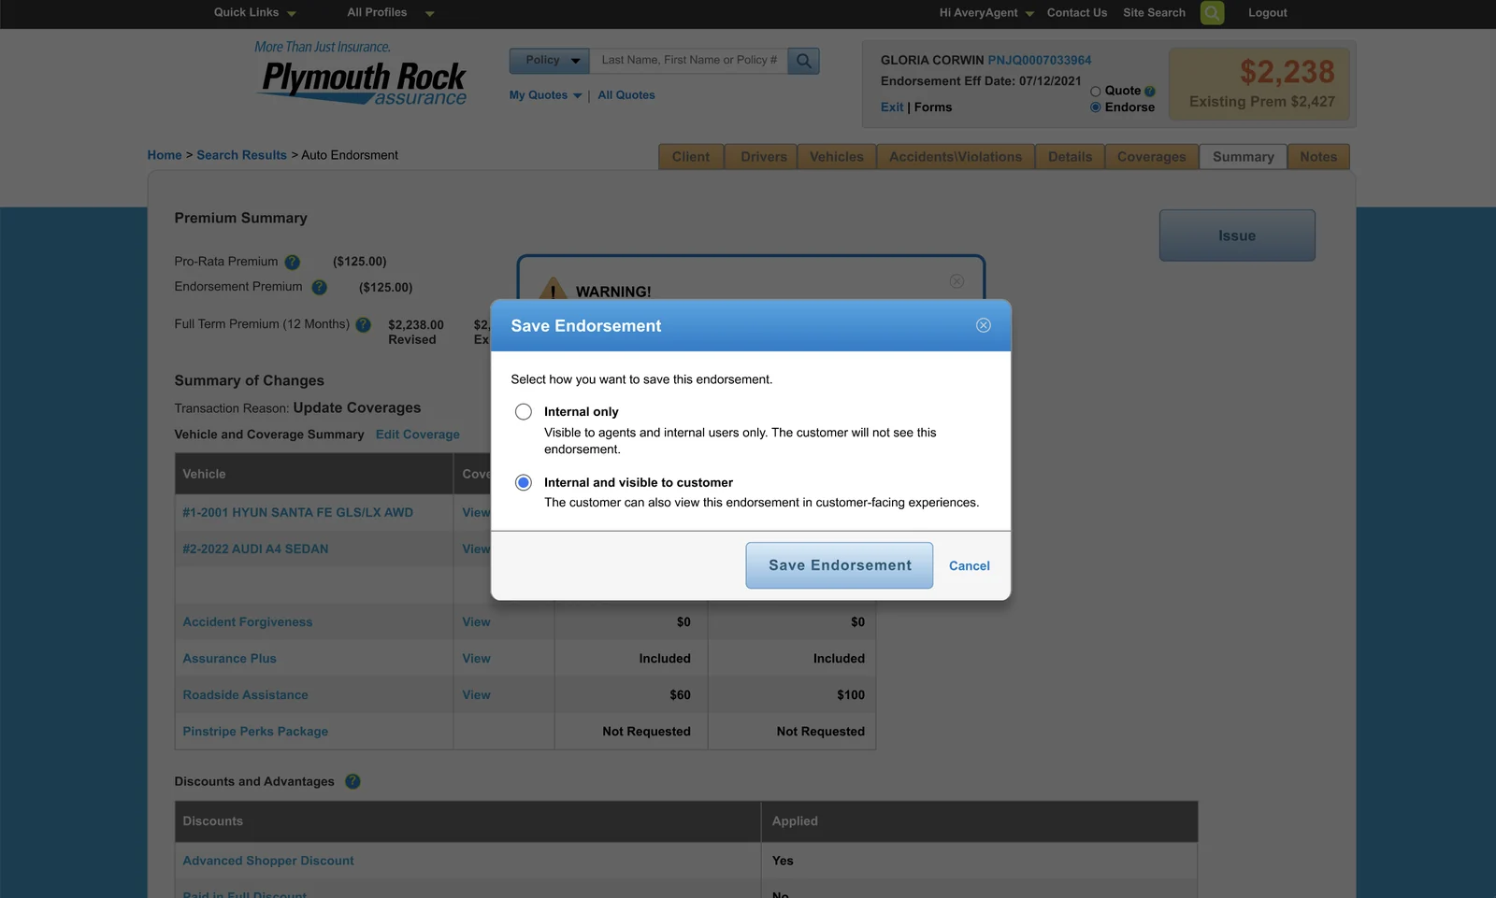The width and height of the screenshot is (1496, 898).
Task: Expand the My Quotes dropdown
Action: click(x=545, y=95)
